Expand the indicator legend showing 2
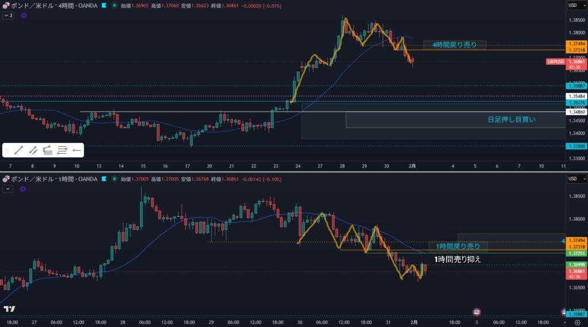Viewport: 588px width, 327px height. [x=8, y=16]
